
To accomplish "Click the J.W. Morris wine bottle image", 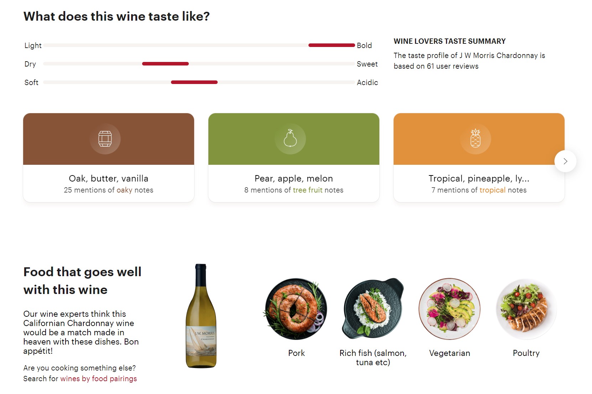I will (201, 316).
